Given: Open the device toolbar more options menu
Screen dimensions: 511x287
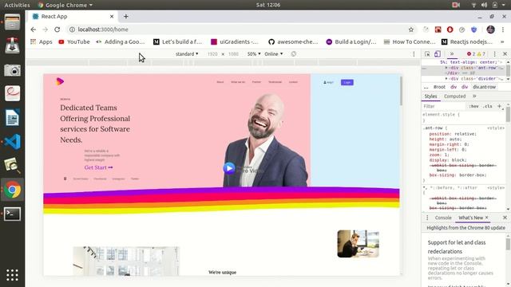Looking at the screenshot, I should pos(414,54).
